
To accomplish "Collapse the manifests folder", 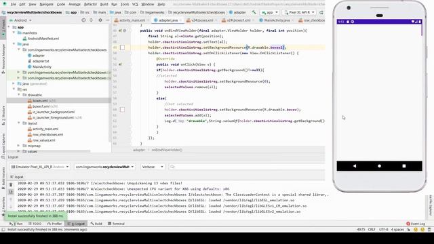I will click(14, 33).
